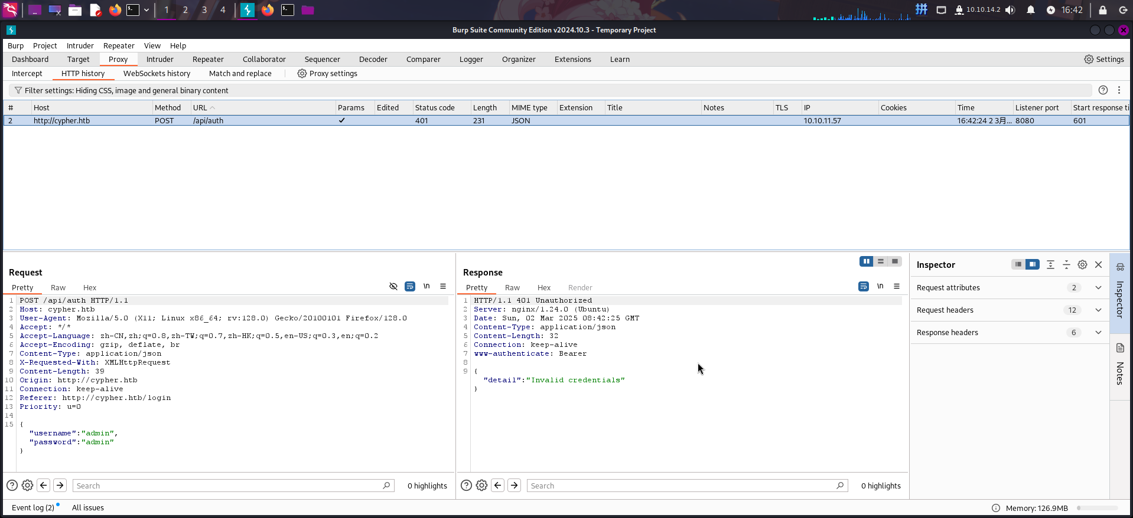
Task: Go to previous match in Response
Action: pos(498,486)
